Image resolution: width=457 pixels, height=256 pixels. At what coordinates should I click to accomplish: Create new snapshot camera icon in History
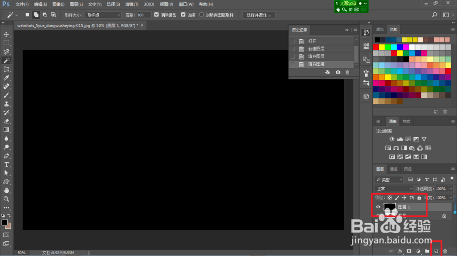338,72
